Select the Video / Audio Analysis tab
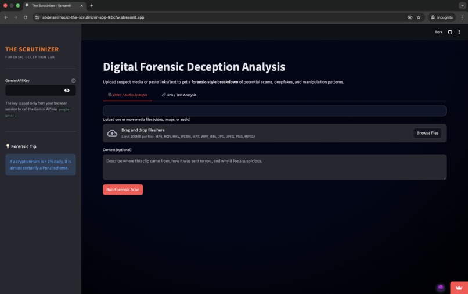468x294 pixels. click(127, 95)
